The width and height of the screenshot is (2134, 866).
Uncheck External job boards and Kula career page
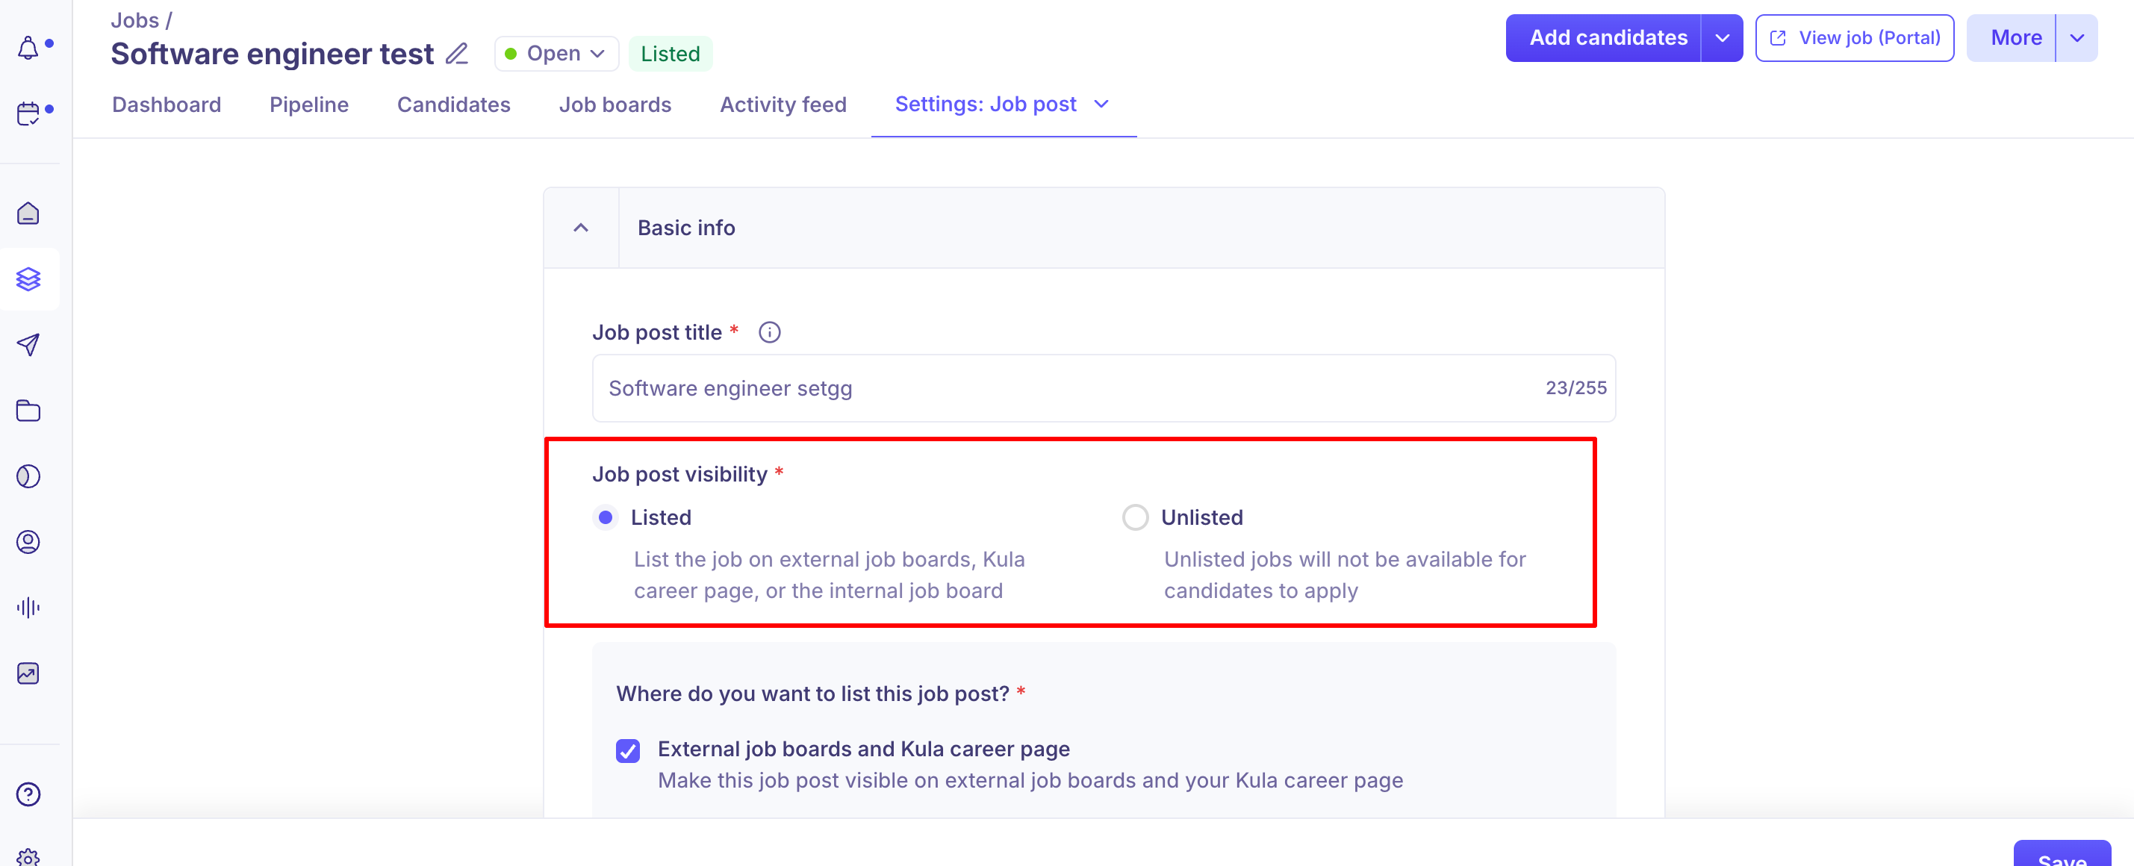628,751
